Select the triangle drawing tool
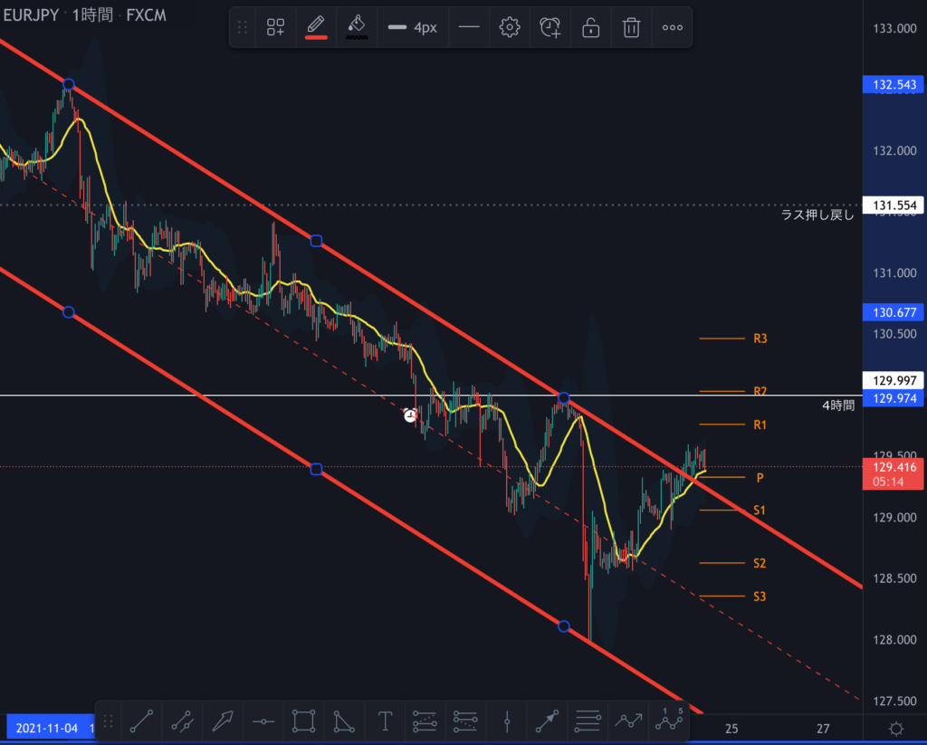This screenshot has width=927, height=745. 344,721
